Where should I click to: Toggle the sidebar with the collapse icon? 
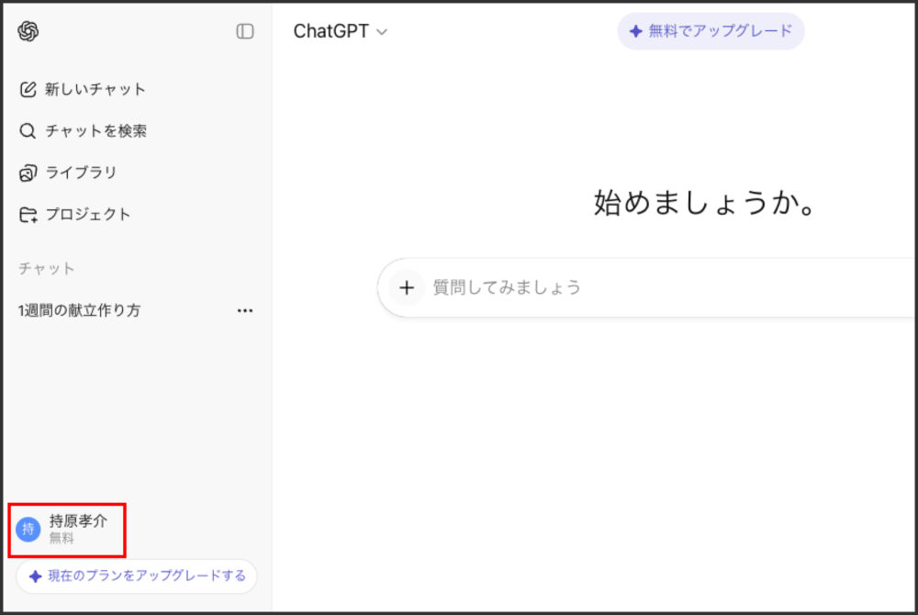click(244, 30)
